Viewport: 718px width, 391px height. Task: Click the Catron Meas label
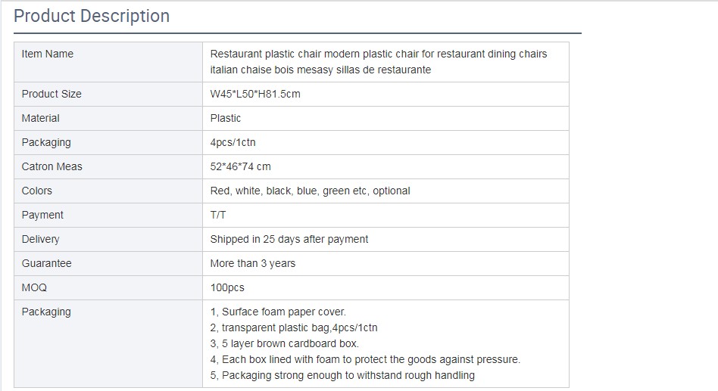(52, 166)
